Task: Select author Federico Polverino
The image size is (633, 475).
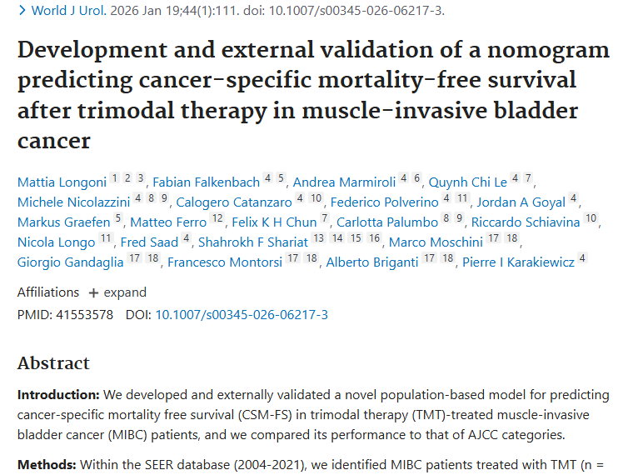Action: [385, 202]
